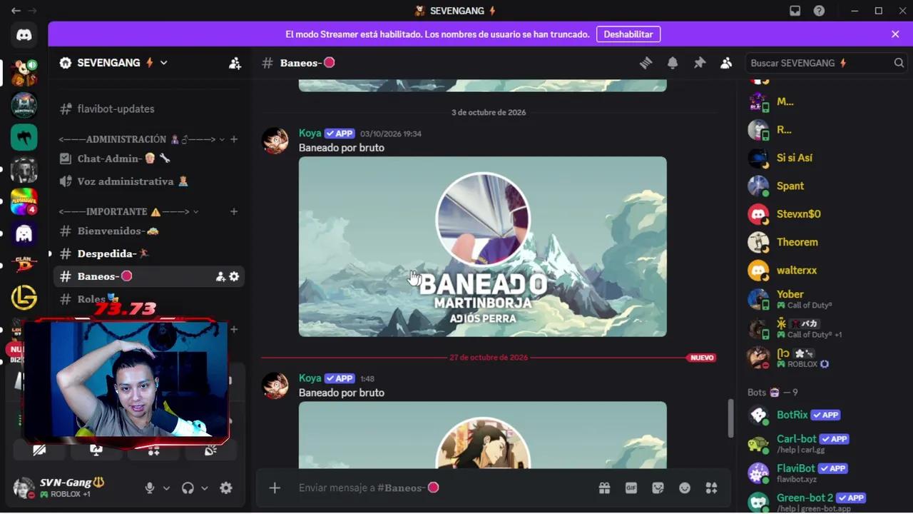
Task: Deafen with headphones icon in user panel
Action: click(x=188, y=488)
